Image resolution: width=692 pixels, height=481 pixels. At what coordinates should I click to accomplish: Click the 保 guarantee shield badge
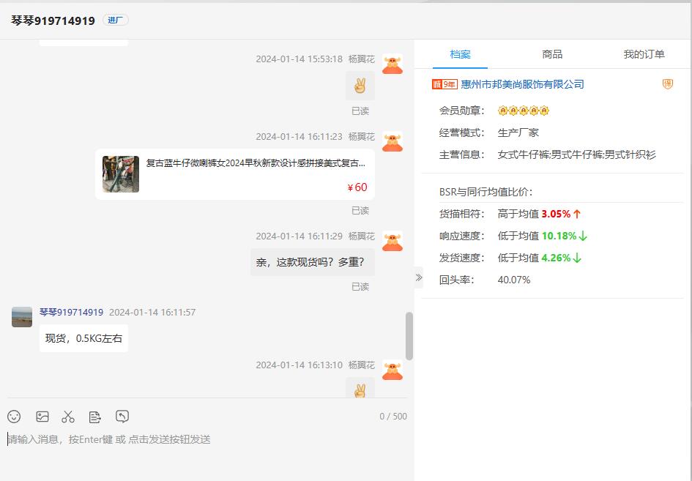[x=668, y=84]
